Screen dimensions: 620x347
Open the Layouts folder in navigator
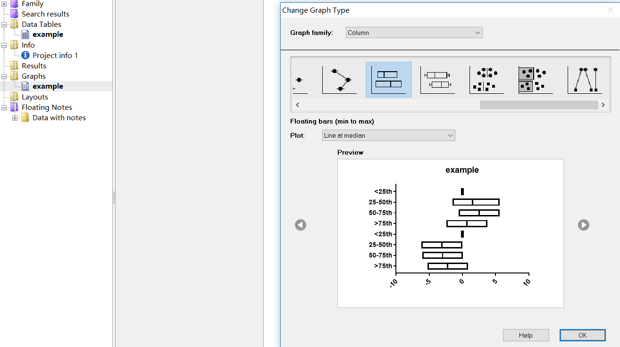pyautogui.click(x=35, y=97)
